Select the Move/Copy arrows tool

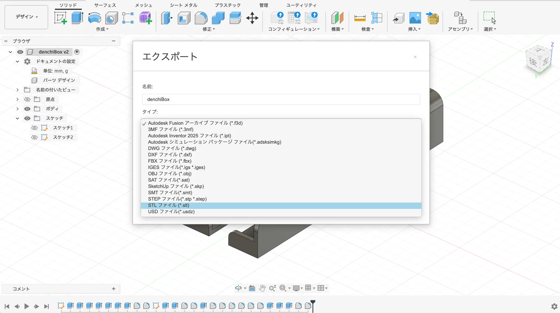click(252, 18)
